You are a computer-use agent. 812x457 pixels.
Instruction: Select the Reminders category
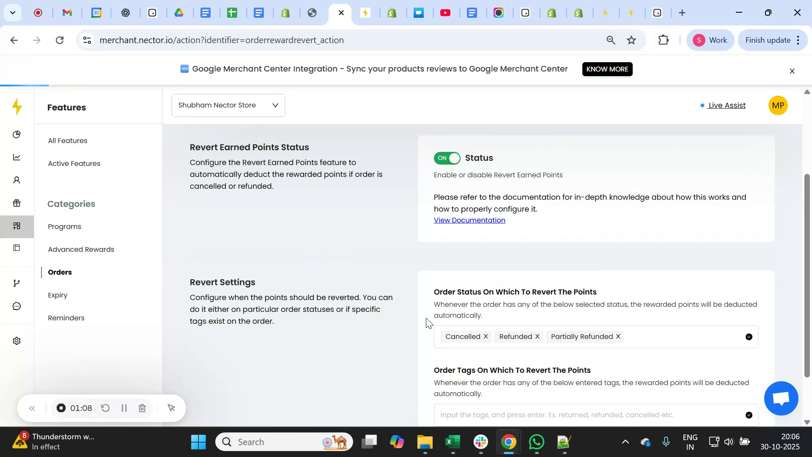(66, 318)
